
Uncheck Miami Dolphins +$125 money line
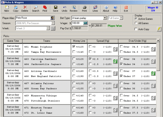pos(74,47)
